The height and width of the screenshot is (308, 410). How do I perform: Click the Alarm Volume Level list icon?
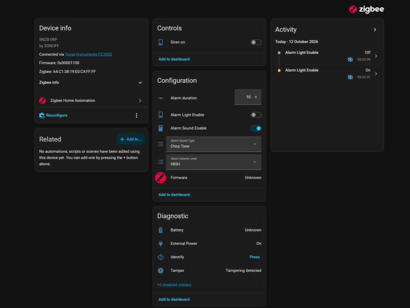161,162
